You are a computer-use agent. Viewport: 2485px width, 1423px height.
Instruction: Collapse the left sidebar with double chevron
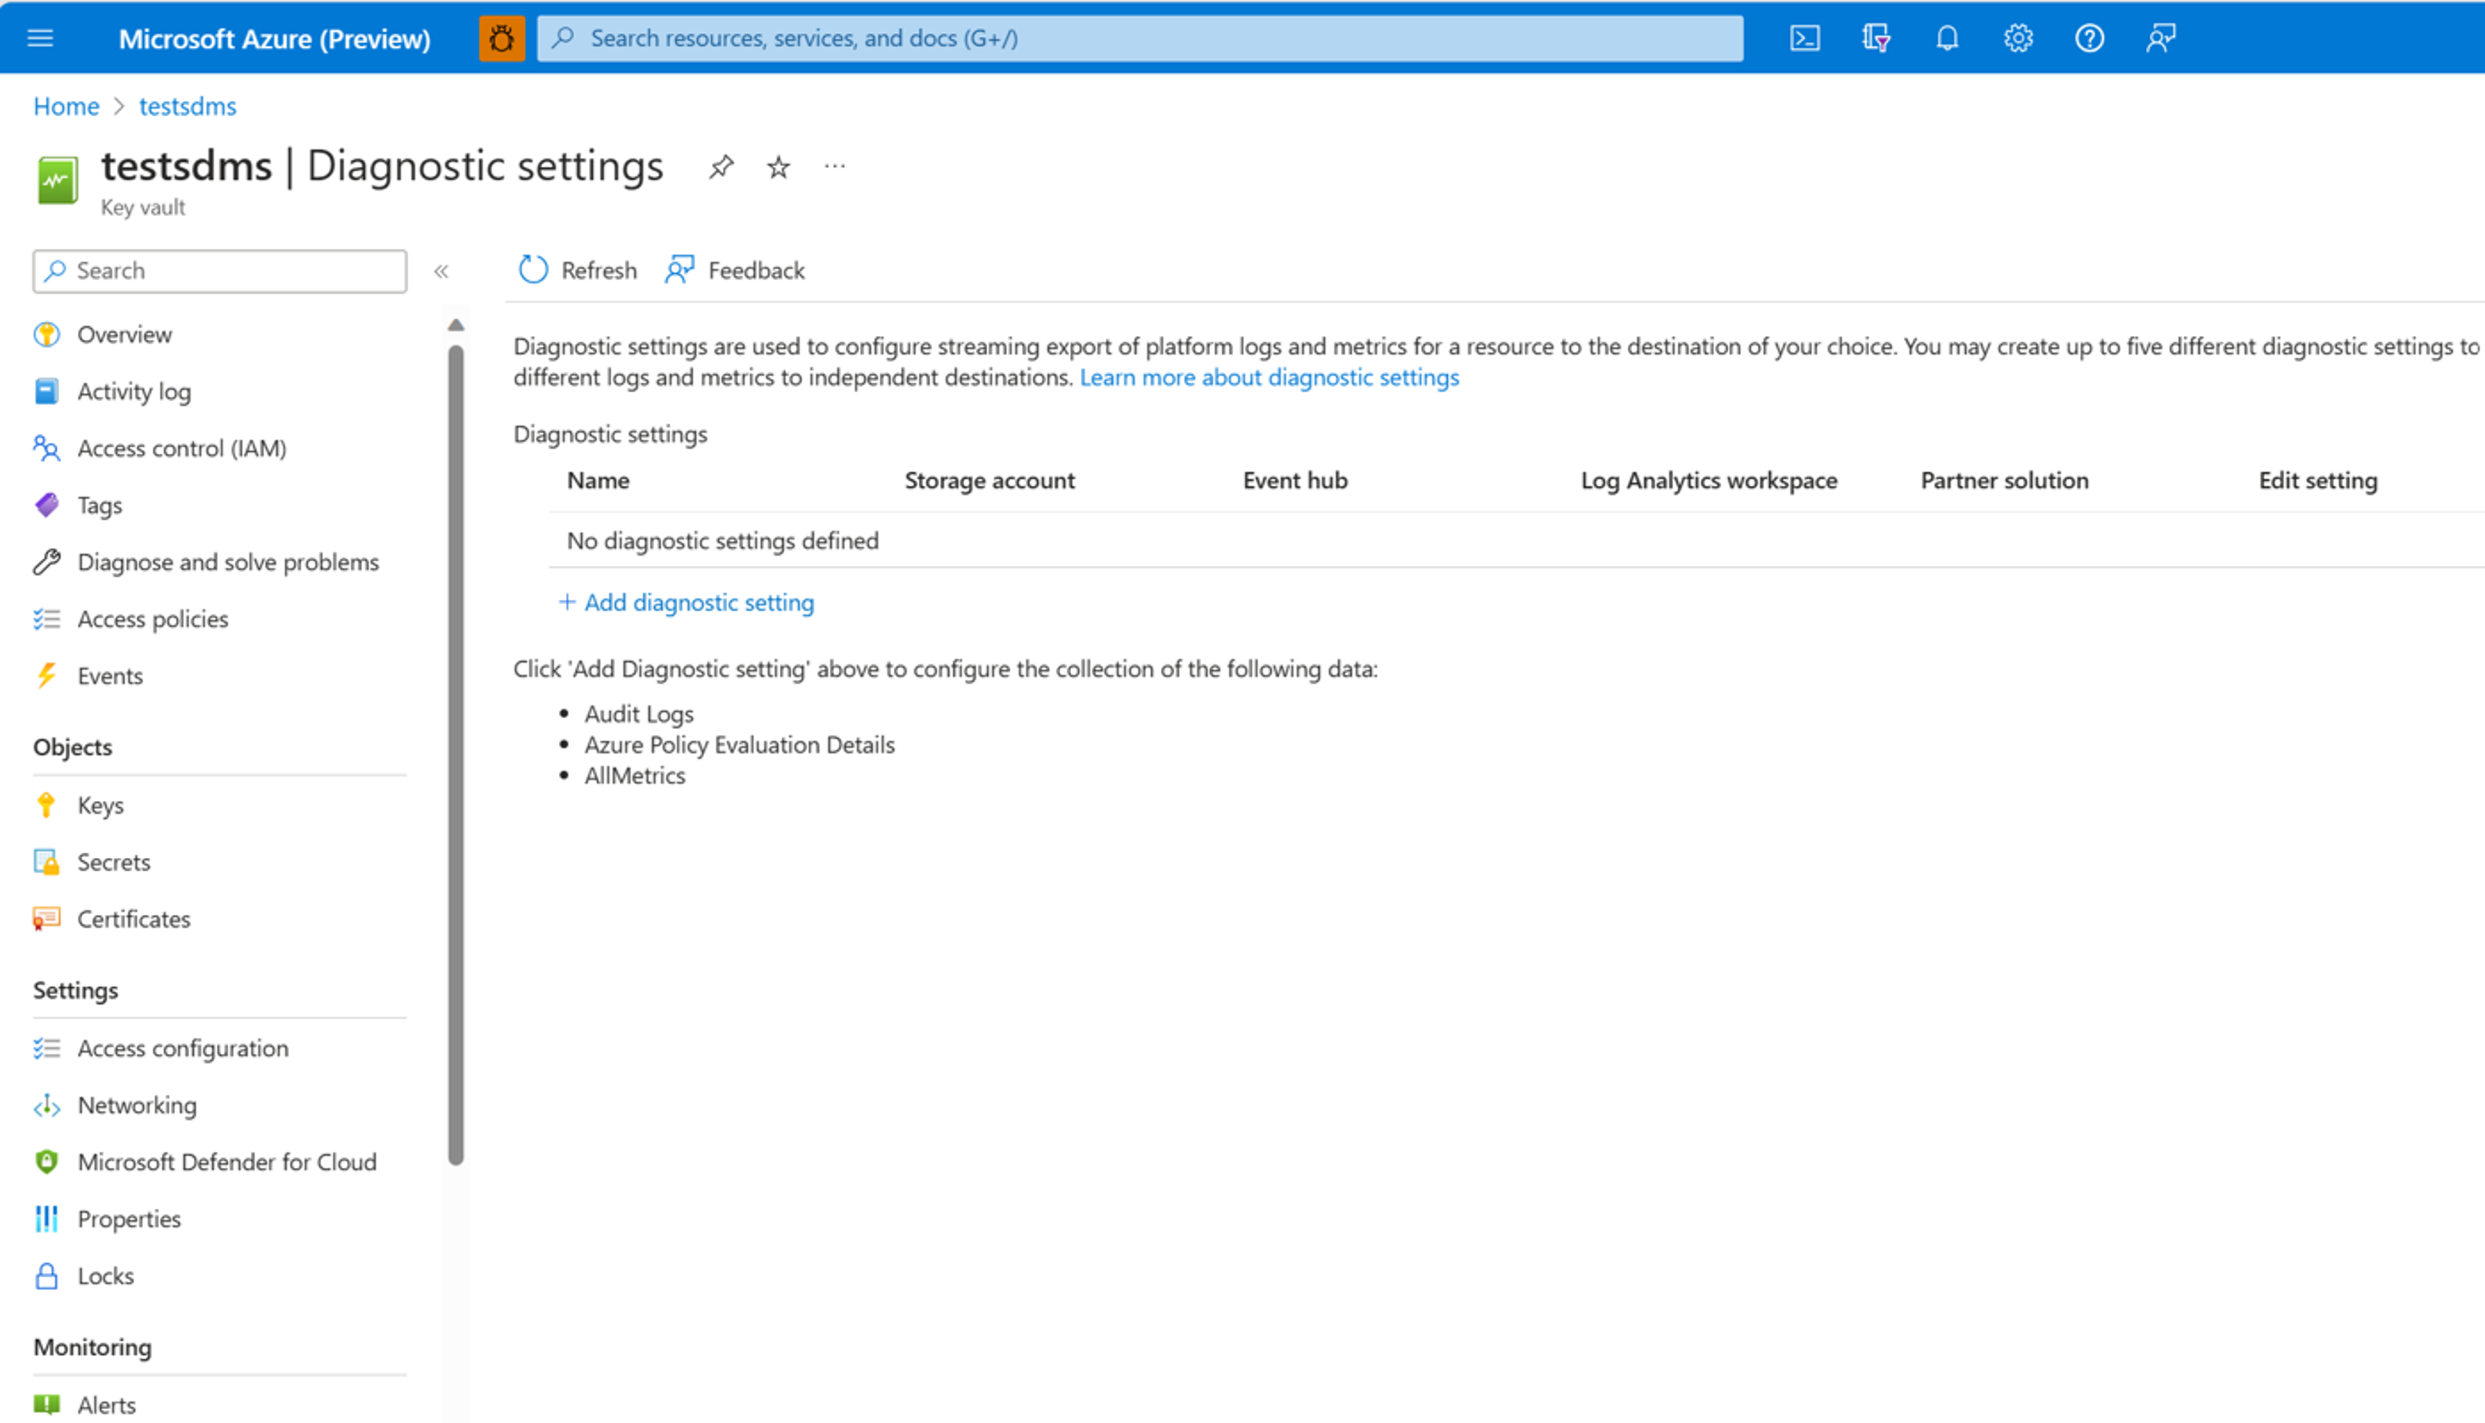(443, 271)
